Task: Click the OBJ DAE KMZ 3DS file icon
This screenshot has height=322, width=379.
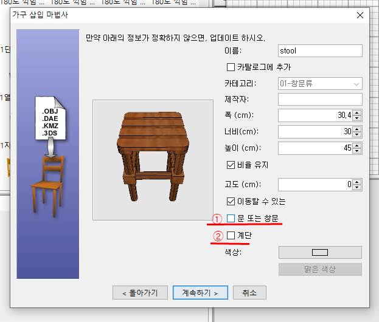Action: (50, 118)
